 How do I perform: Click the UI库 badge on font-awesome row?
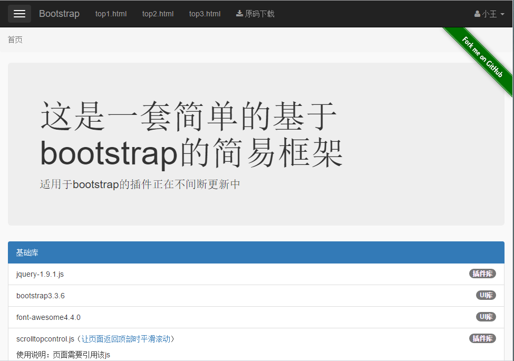coord(486,317)
